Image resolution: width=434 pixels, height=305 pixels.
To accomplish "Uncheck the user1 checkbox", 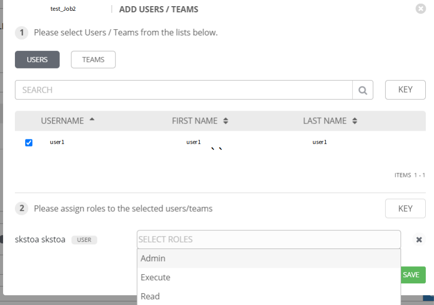I will pyautogui.click(x=29, y=142).
